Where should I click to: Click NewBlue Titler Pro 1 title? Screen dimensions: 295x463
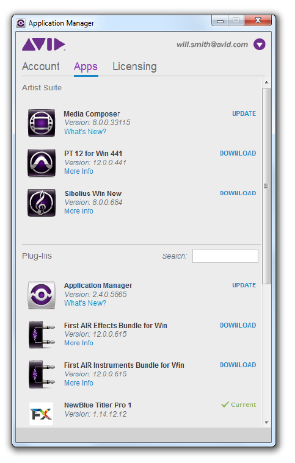point(98,405)
